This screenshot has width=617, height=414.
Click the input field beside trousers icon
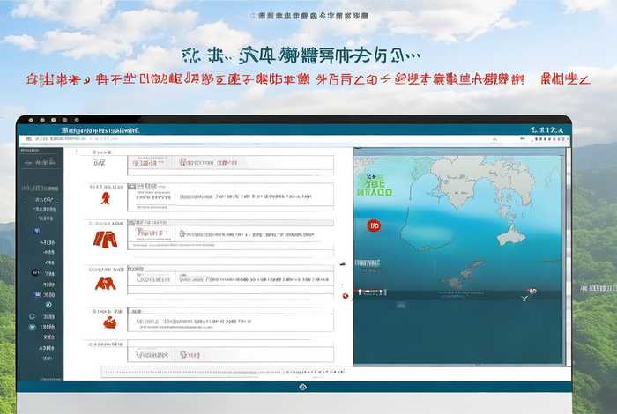tap(231, 234)
